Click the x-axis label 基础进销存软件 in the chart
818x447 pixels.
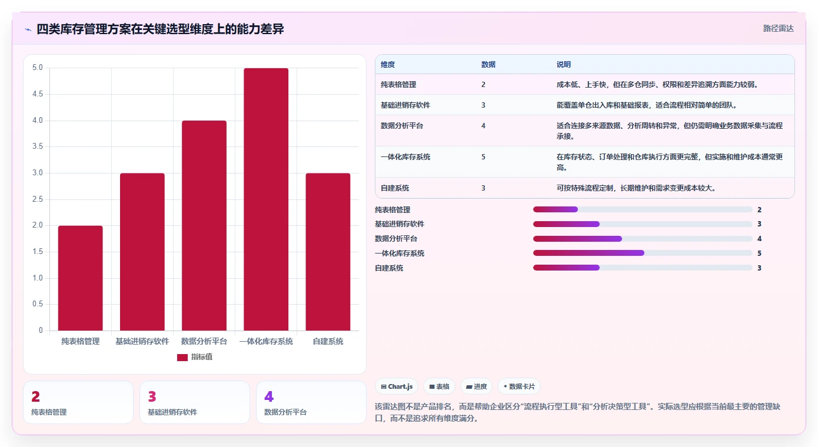coord(142,341)
